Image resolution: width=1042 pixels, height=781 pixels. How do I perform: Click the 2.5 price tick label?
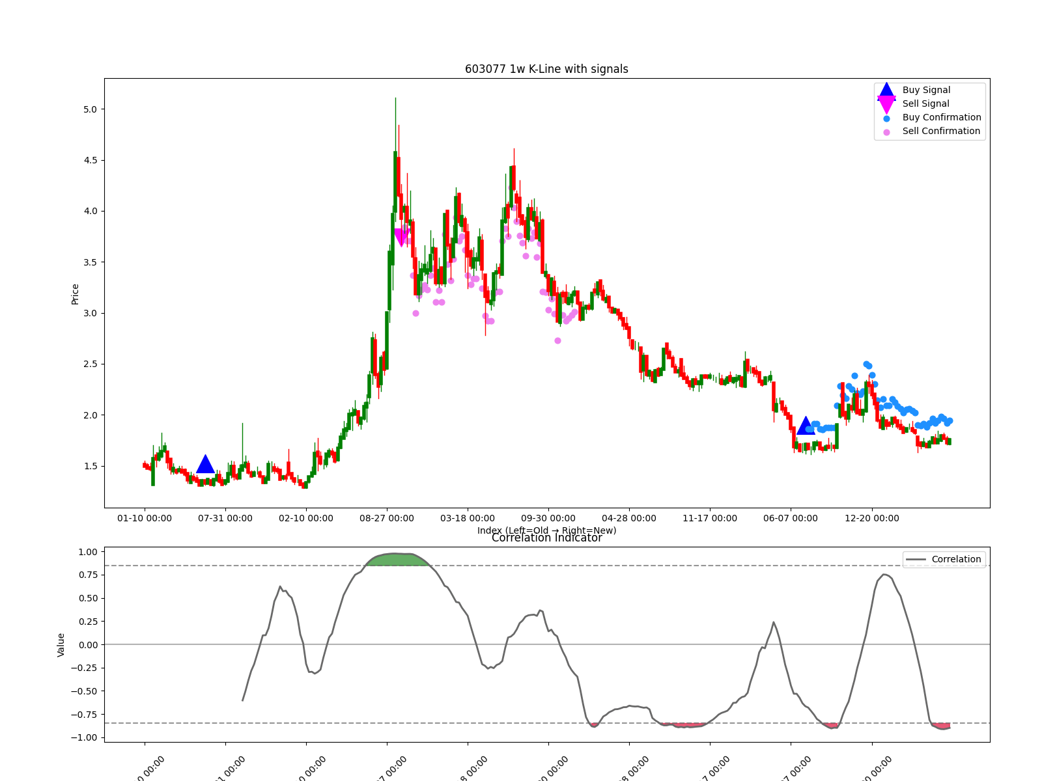pos(90,364)
